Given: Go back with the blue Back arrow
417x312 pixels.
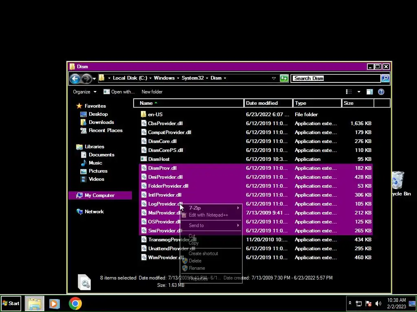Looking at the screenshot, I should 75,78.
